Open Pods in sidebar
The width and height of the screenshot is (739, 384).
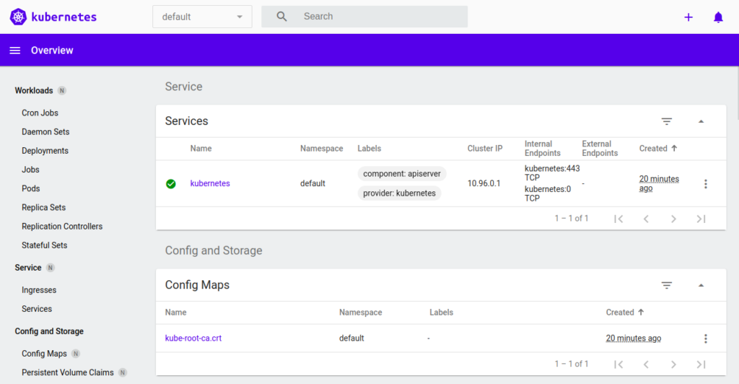point(30,188)
